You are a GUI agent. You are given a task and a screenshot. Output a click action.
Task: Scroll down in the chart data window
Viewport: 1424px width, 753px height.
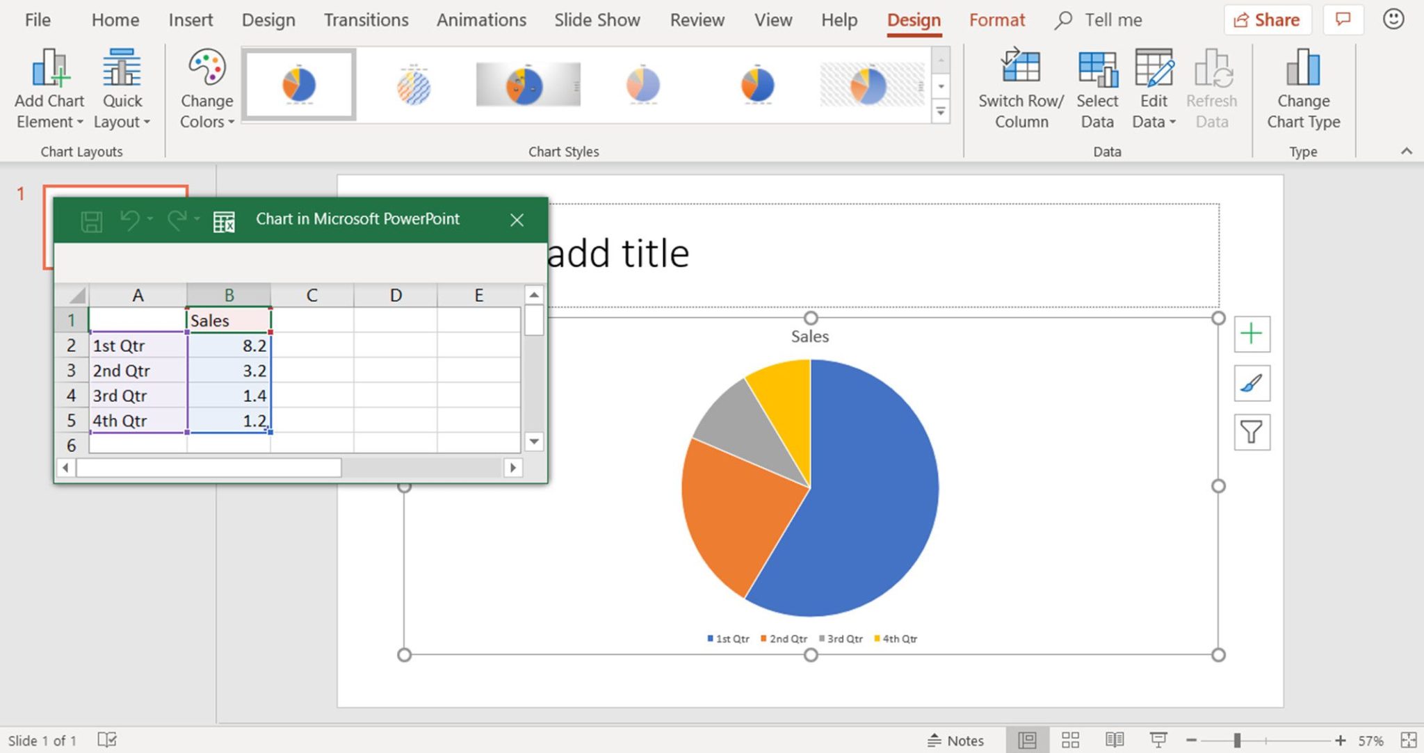[x=534, y=442]
